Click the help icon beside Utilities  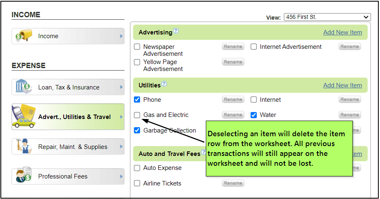(x=164, y=84)
